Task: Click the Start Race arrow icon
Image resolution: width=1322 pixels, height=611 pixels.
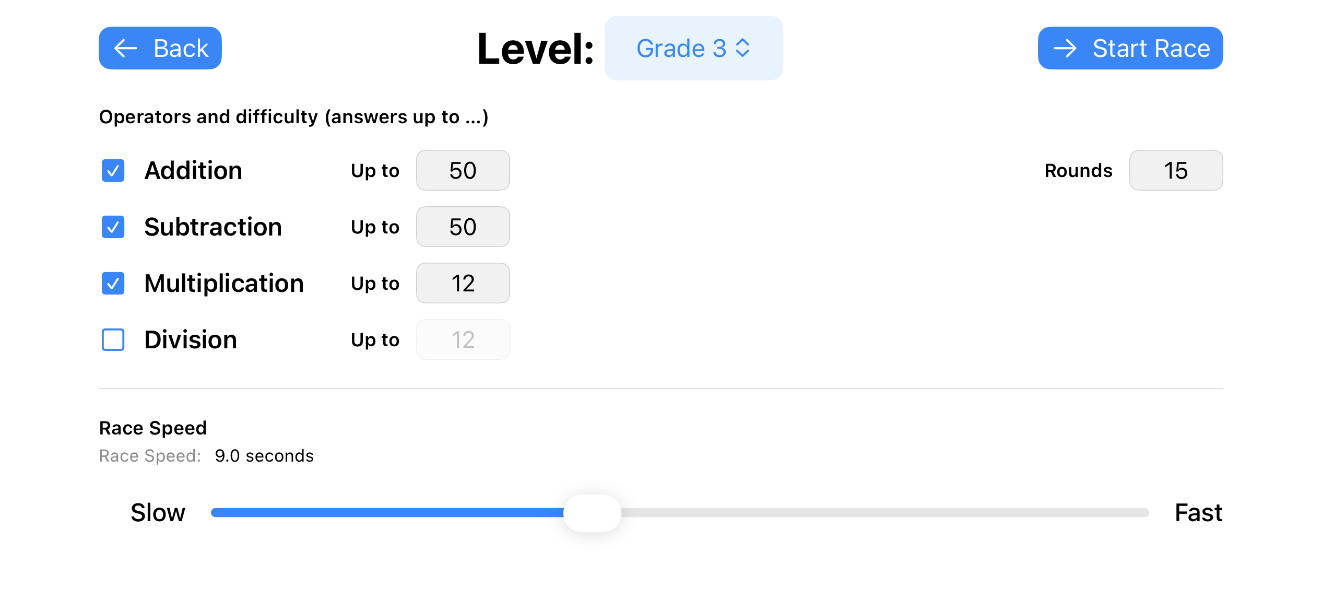Action: coord(1066,48)
